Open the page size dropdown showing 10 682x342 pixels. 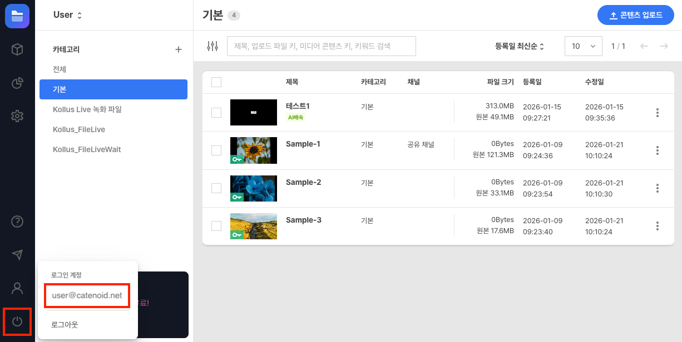(x=583, y=46)
